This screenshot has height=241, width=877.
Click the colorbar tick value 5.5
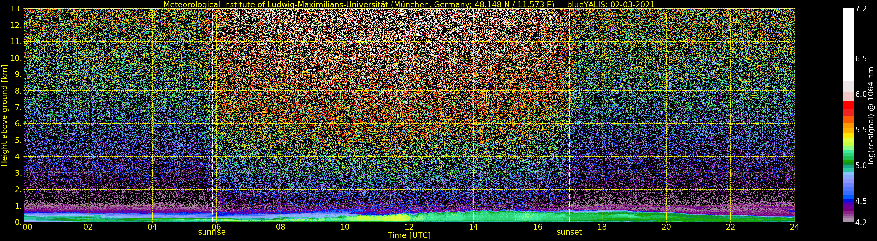pos(861,130)
